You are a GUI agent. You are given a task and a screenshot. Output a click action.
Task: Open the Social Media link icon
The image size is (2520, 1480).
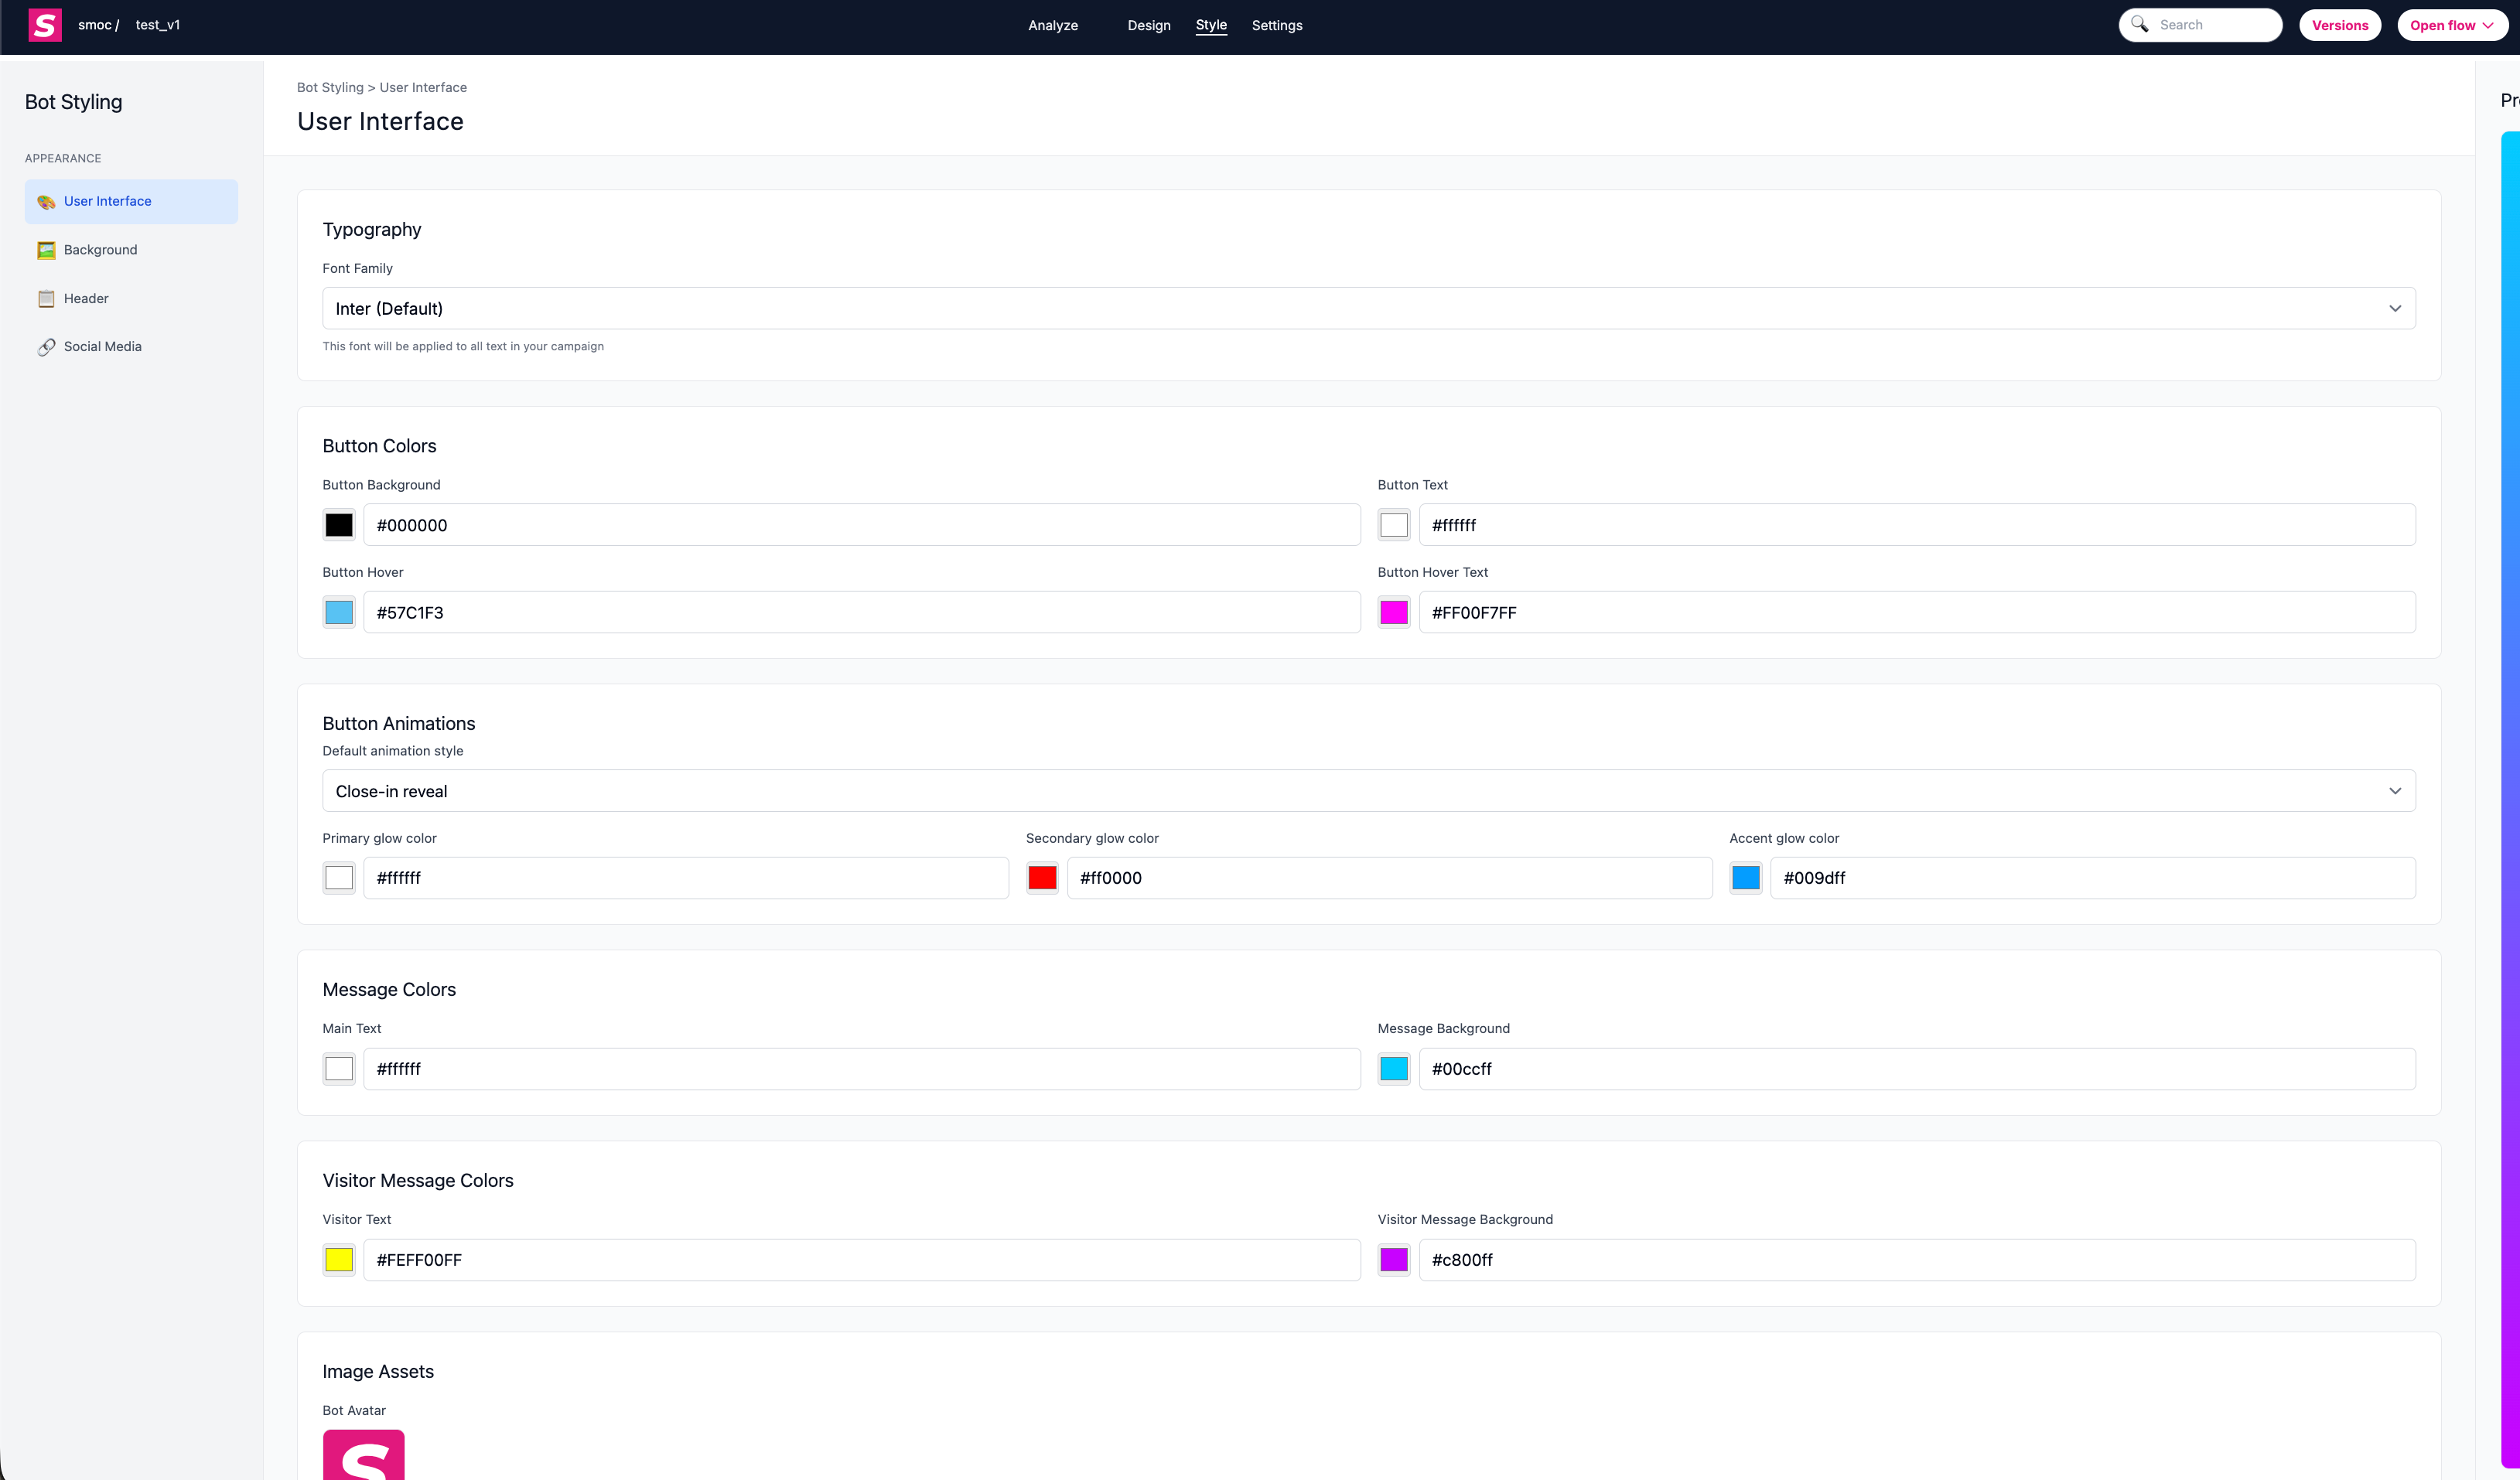[x=46, y=347]
